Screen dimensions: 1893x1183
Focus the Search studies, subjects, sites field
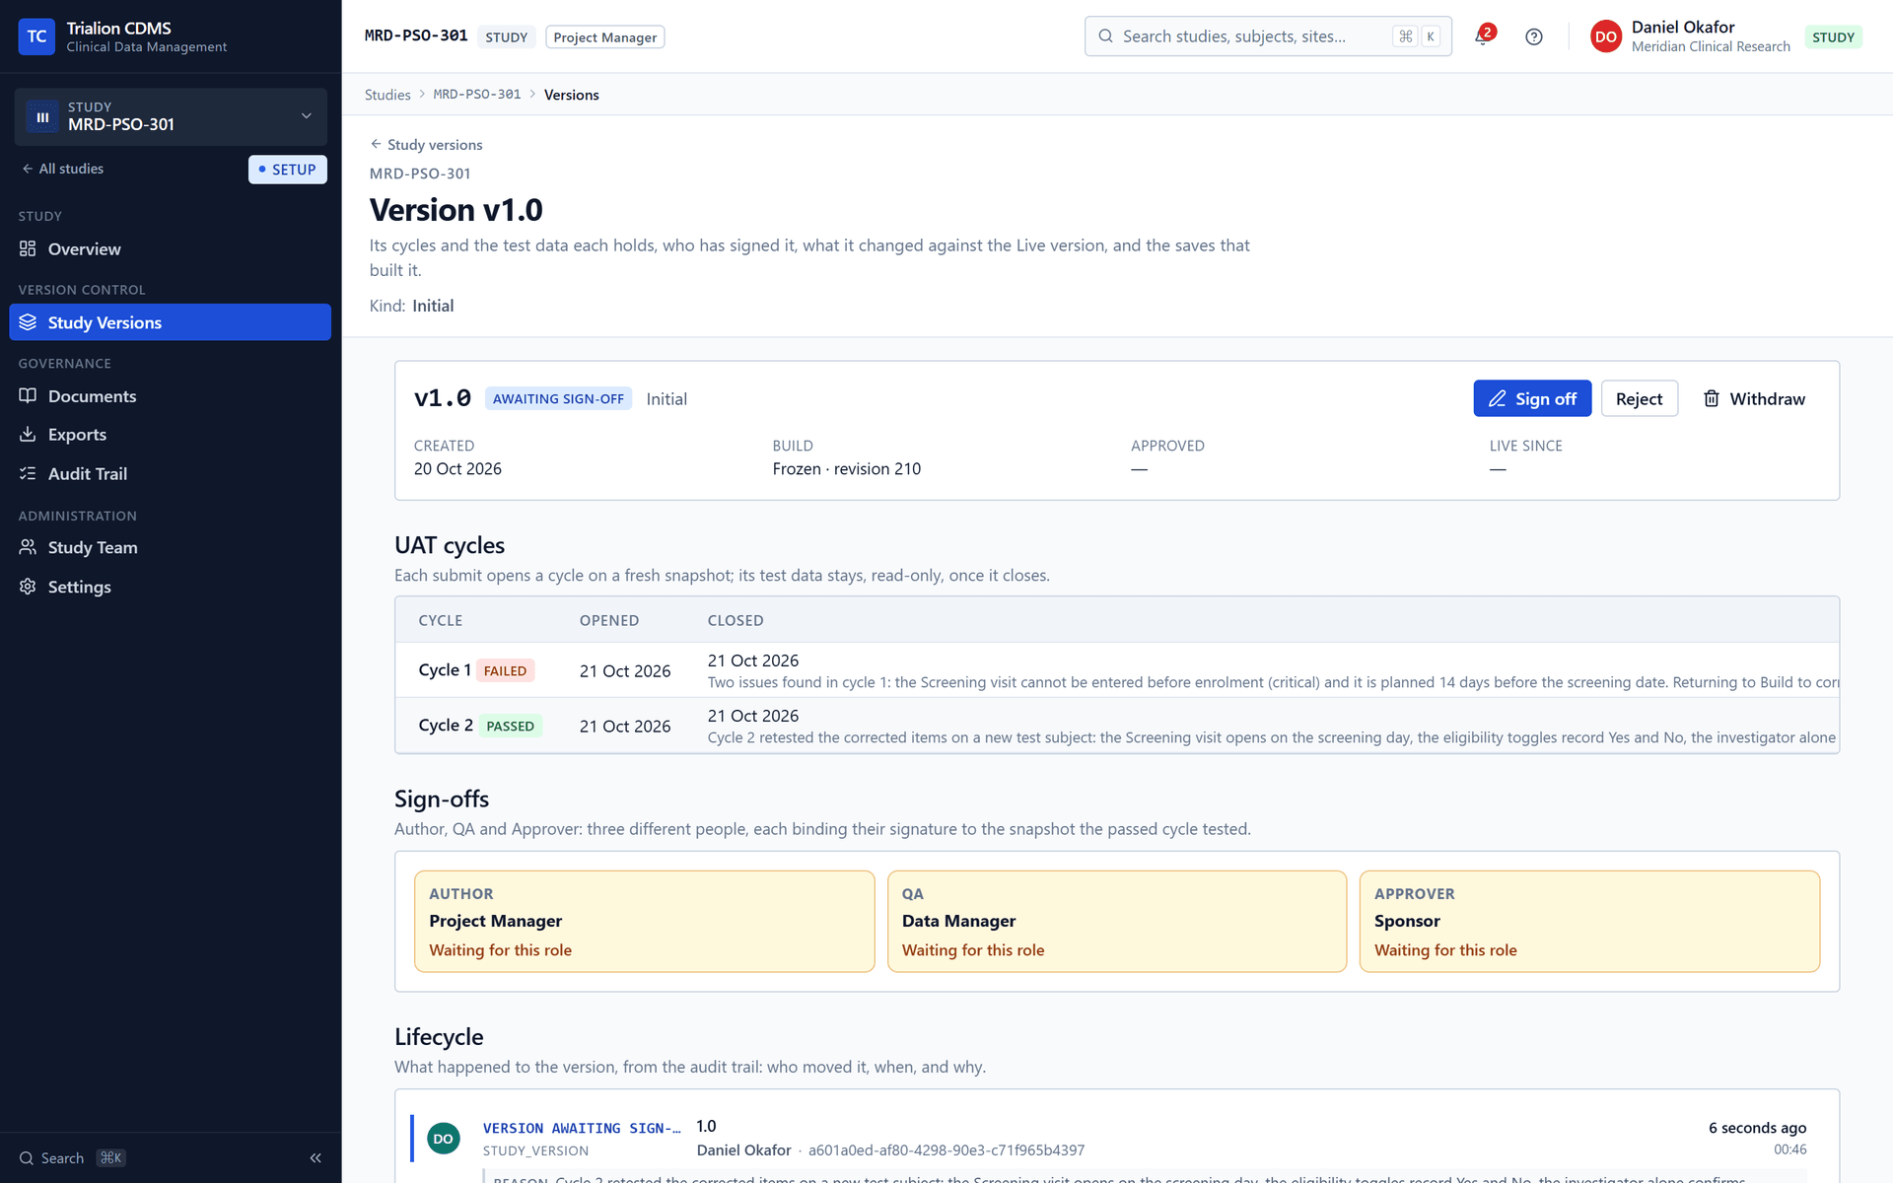tap(1268, 36)
